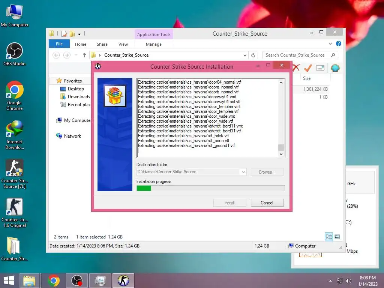Expand the ribbon with the chevron
This screenshot has height=288, width=384.
330,43
